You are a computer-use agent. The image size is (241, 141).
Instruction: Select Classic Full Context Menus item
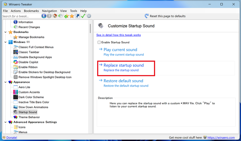pyautogui.click(x=36, y=47)
